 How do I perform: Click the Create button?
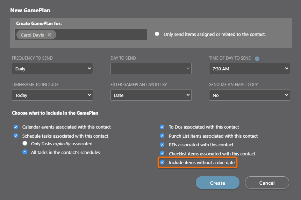click(x=217, y=183)
